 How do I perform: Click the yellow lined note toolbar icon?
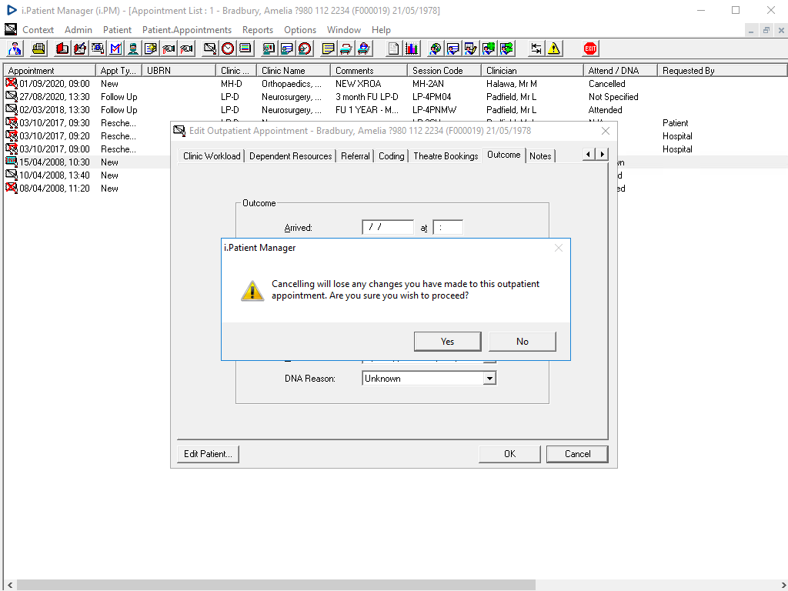[x=328, y=48]
